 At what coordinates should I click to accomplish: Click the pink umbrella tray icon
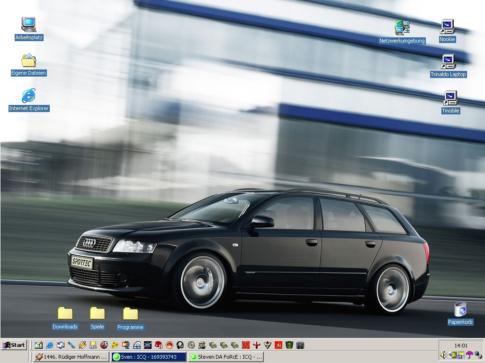coord(469,354)
